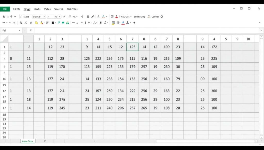Open the Fiell Tiles menu
Viewport: 264px width, 150px height.
(72, 9)
